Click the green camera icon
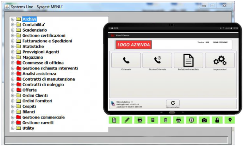 204,120
